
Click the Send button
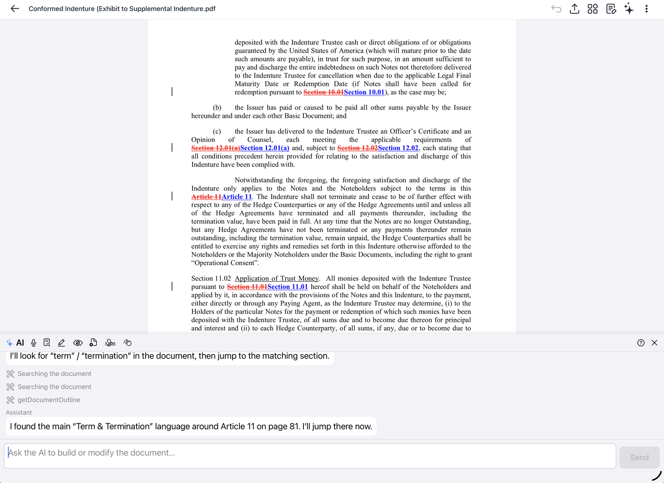(x=639, y=457)
